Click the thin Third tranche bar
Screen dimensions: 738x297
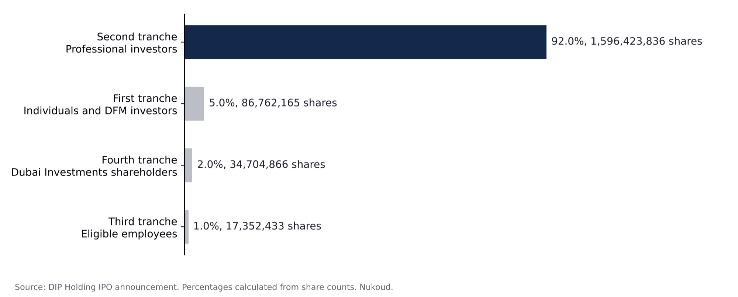(186, 227)
